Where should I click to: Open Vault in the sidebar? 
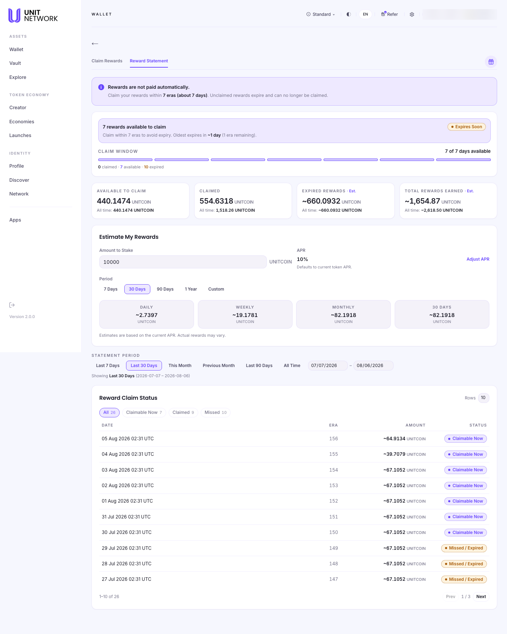pyautogui.click(x=15, y=63)
